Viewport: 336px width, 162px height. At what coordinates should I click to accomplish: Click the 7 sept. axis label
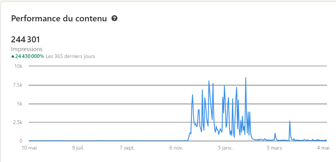coord(127,148)
